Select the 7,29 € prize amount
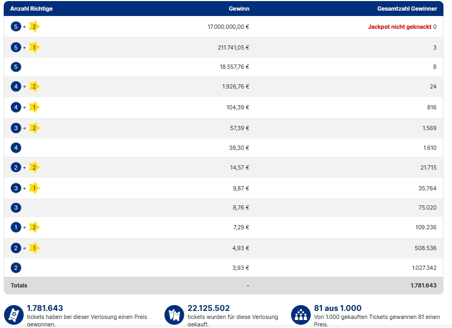The height and width of the screenshot is (328, 452). [241, 227]
